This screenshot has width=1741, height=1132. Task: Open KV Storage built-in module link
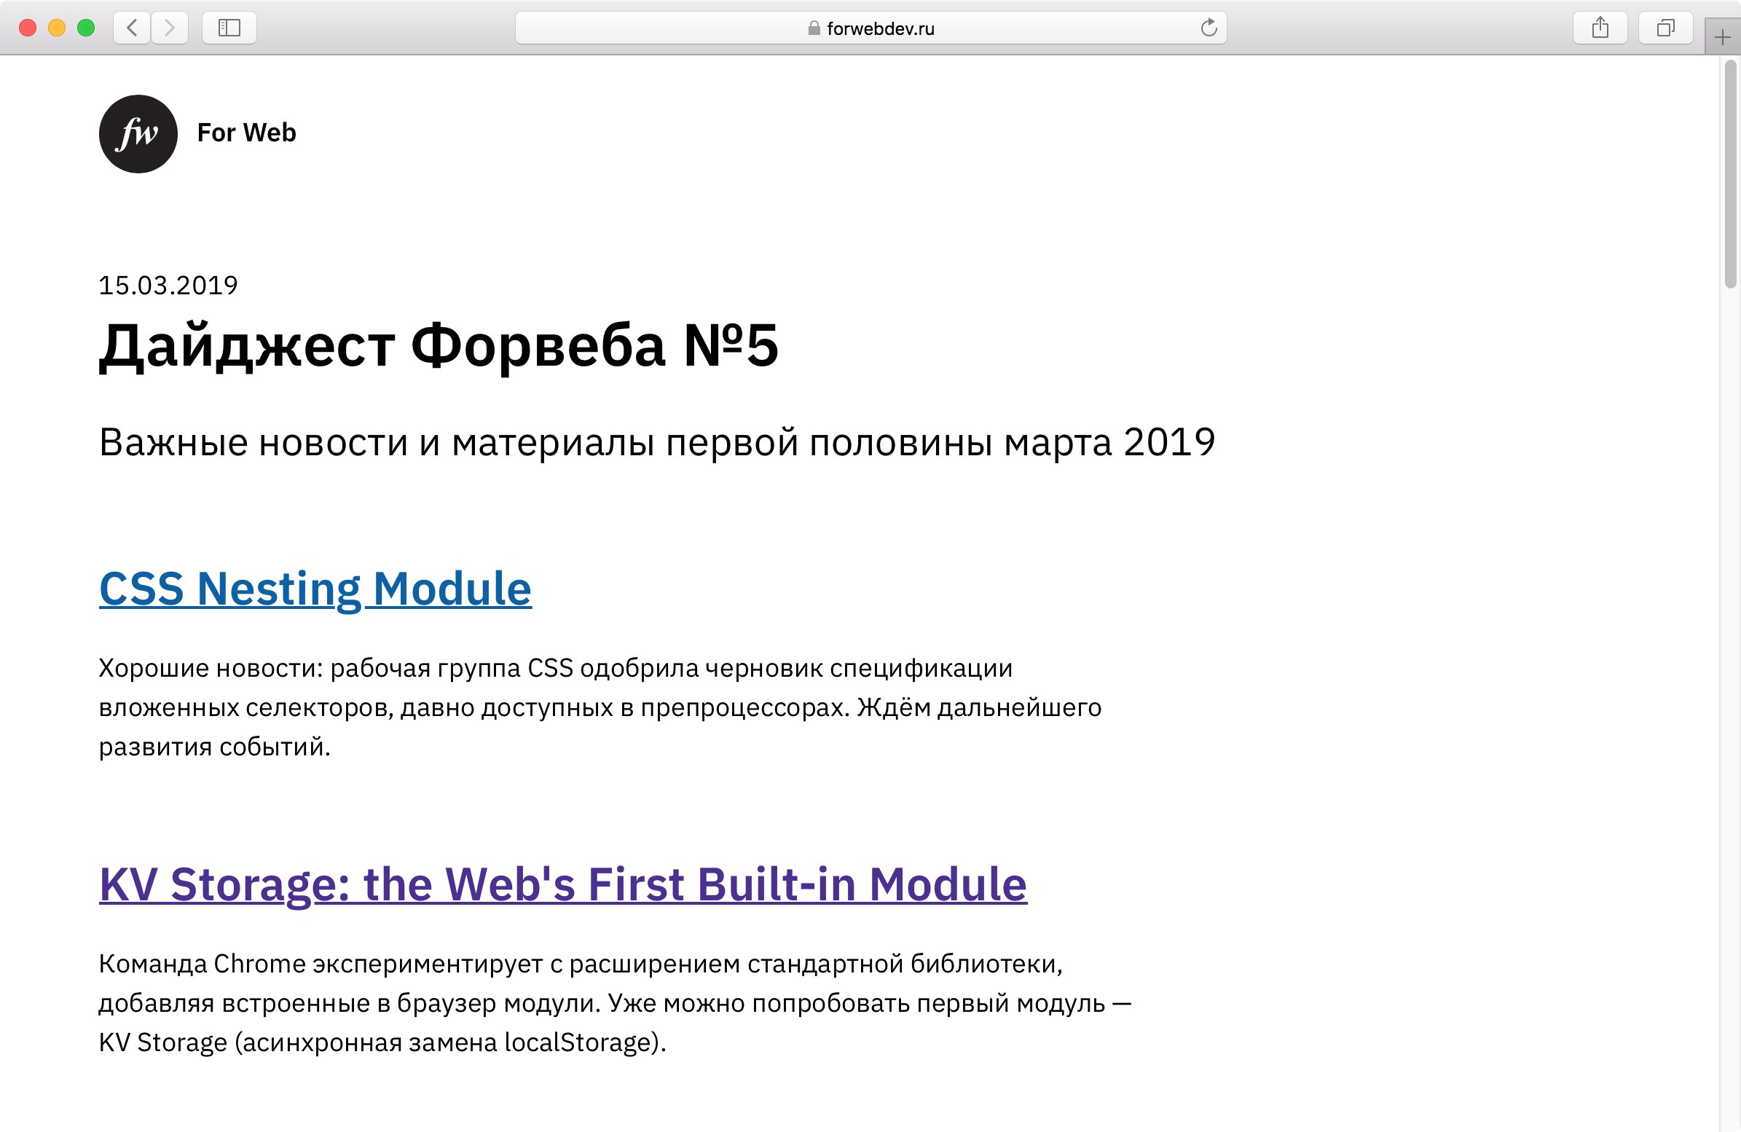(x=562, y=884)
